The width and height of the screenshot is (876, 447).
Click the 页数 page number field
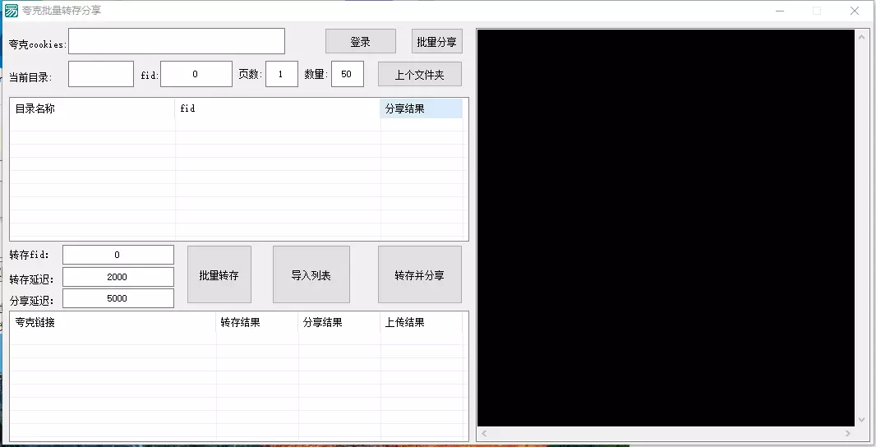pos(281,74)
